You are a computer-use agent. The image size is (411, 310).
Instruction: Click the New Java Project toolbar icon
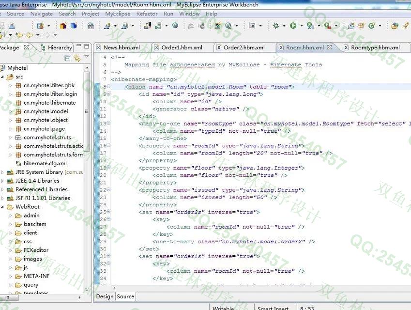click(x=351, y=26)
